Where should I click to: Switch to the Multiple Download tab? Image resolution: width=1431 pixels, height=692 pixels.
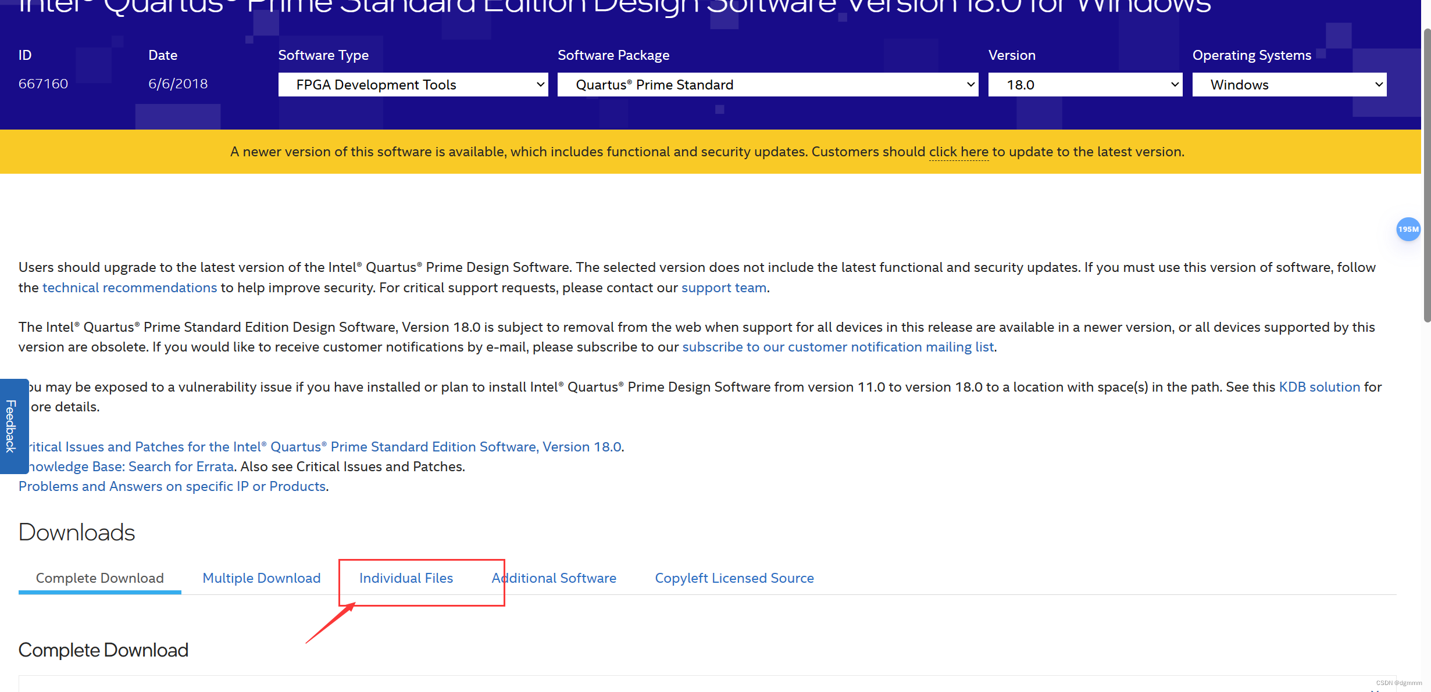tap(262, 578)
